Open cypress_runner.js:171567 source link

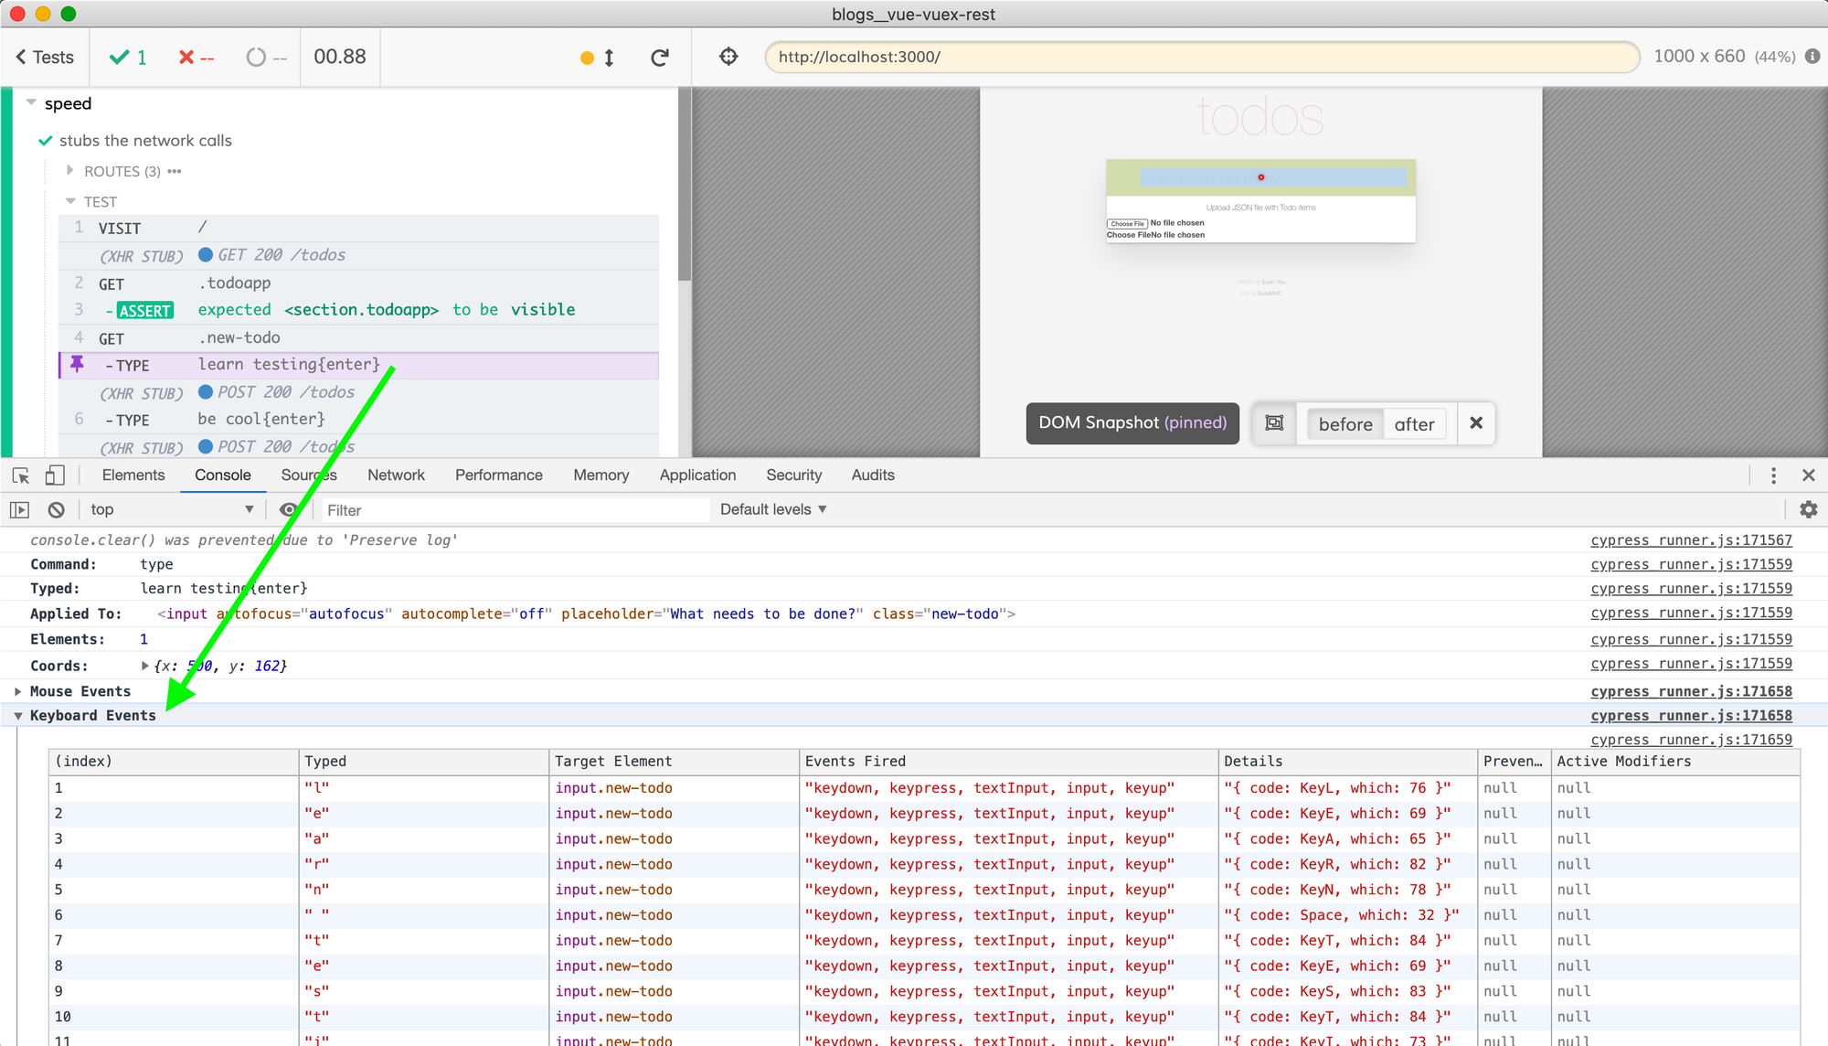pos(1691,540)
